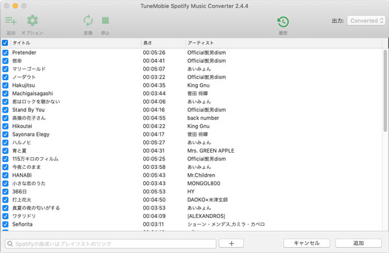Click the HY artist cell

[191, 192]
